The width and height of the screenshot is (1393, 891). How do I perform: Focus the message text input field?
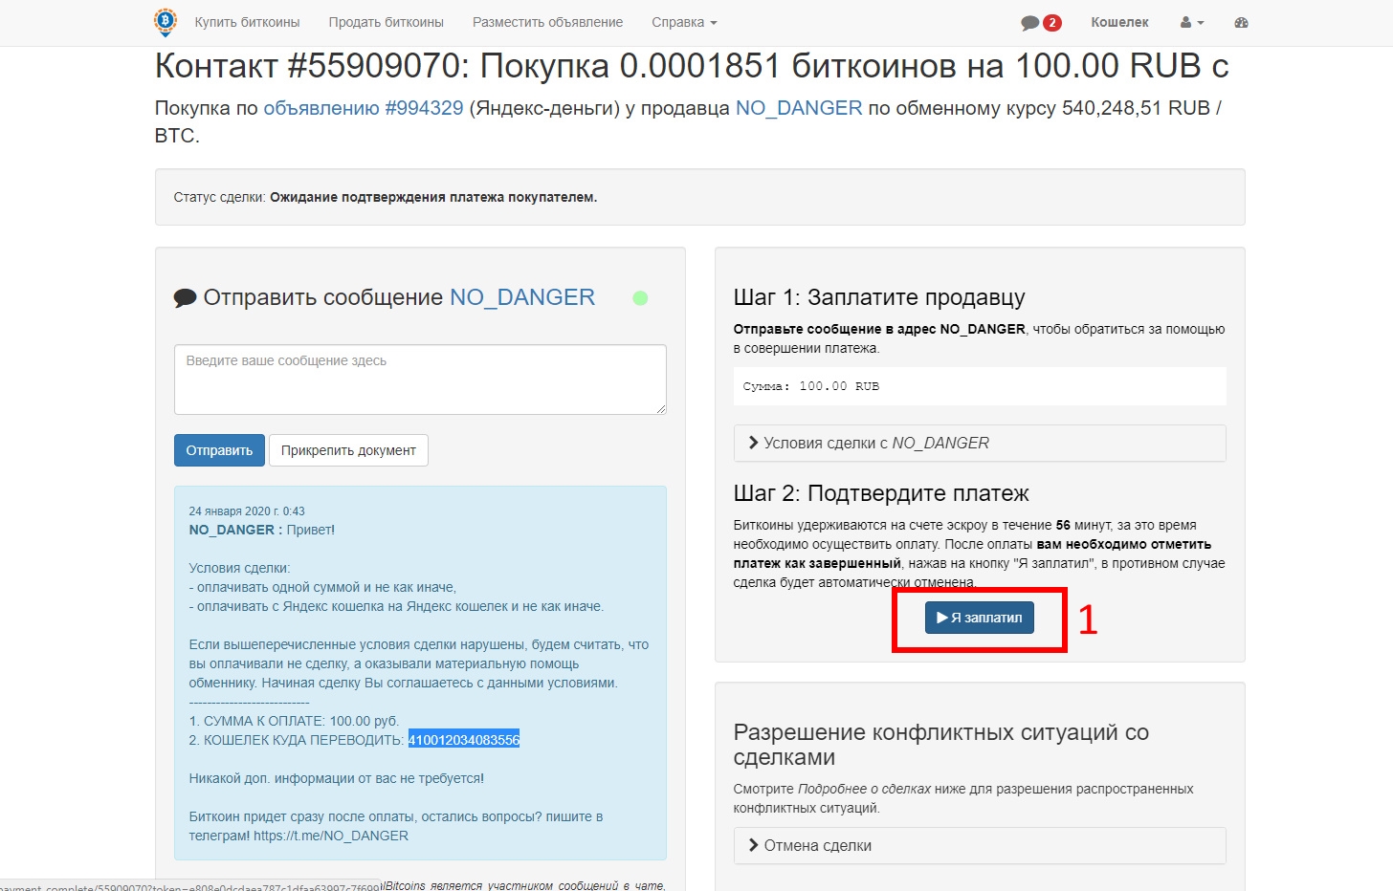click(420, 380)
